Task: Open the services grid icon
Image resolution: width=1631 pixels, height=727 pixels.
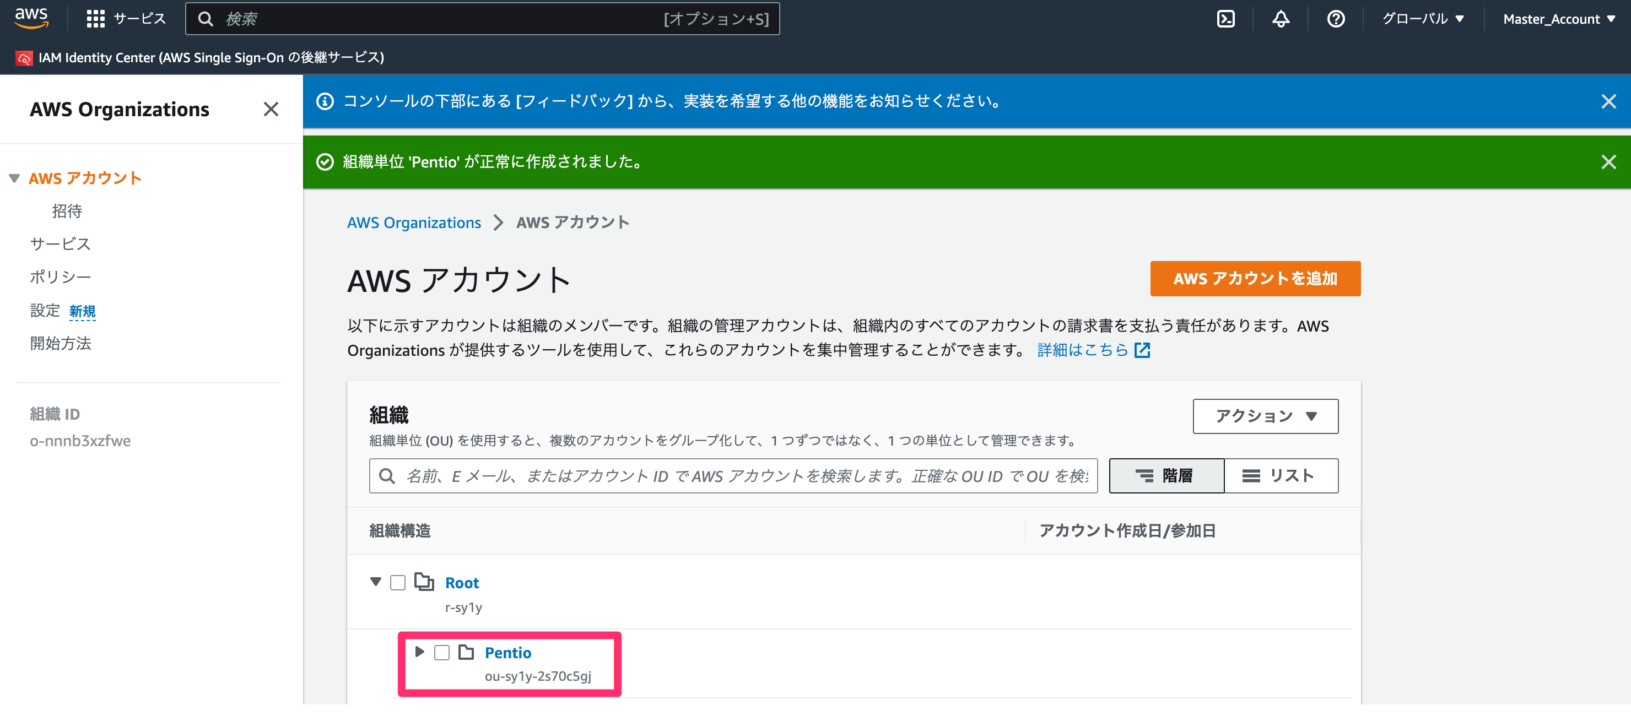Action: [x=95, y=19]
